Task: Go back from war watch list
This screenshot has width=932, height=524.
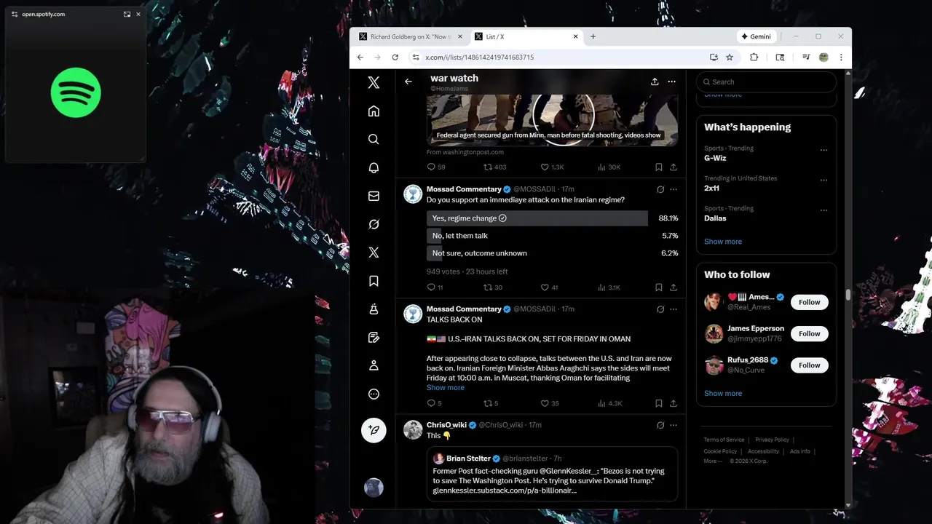Action: tap(408, 82)
